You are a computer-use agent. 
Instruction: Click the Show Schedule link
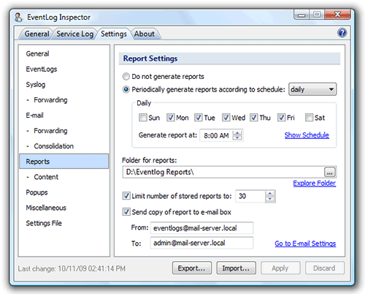click(307, 135)
